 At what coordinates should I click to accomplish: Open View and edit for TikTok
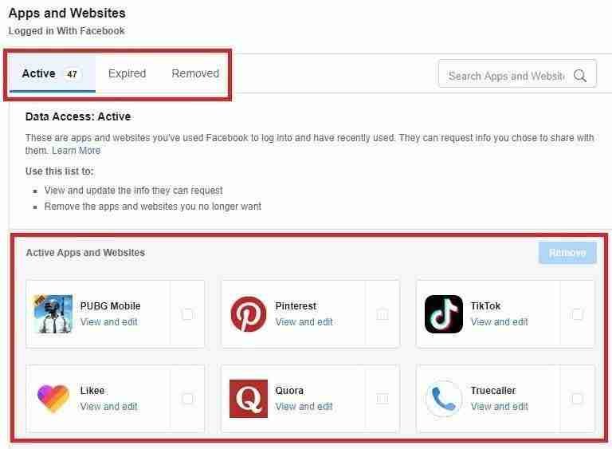pos(499,322)
